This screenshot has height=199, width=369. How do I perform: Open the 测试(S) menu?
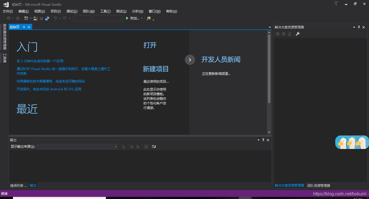tap(121, 11)
